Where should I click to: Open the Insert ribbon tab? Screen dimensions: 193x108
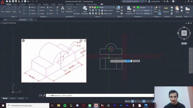(x=15, y=4)
